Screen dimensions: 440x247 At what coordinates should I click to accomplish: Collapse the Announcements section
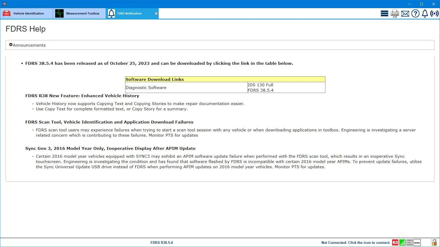coord(11,45)
